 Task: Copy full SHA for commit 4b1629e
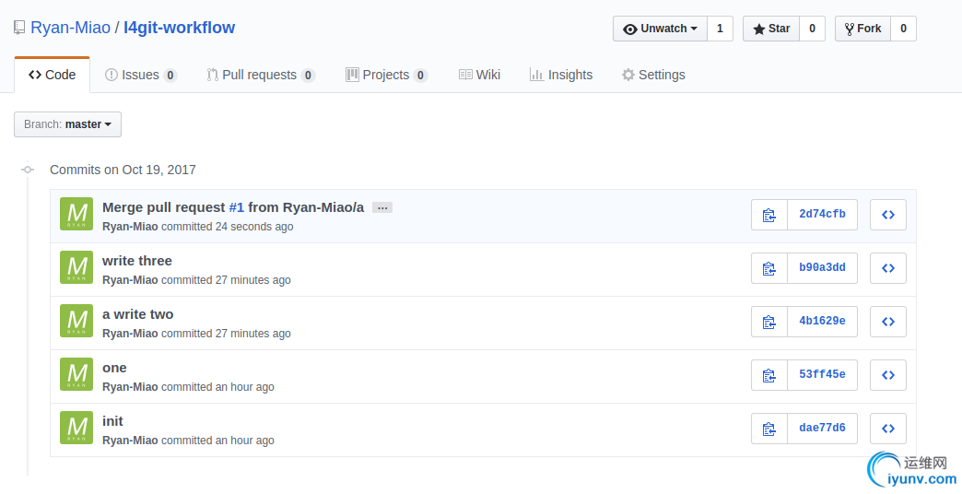[x=769, y=322]
